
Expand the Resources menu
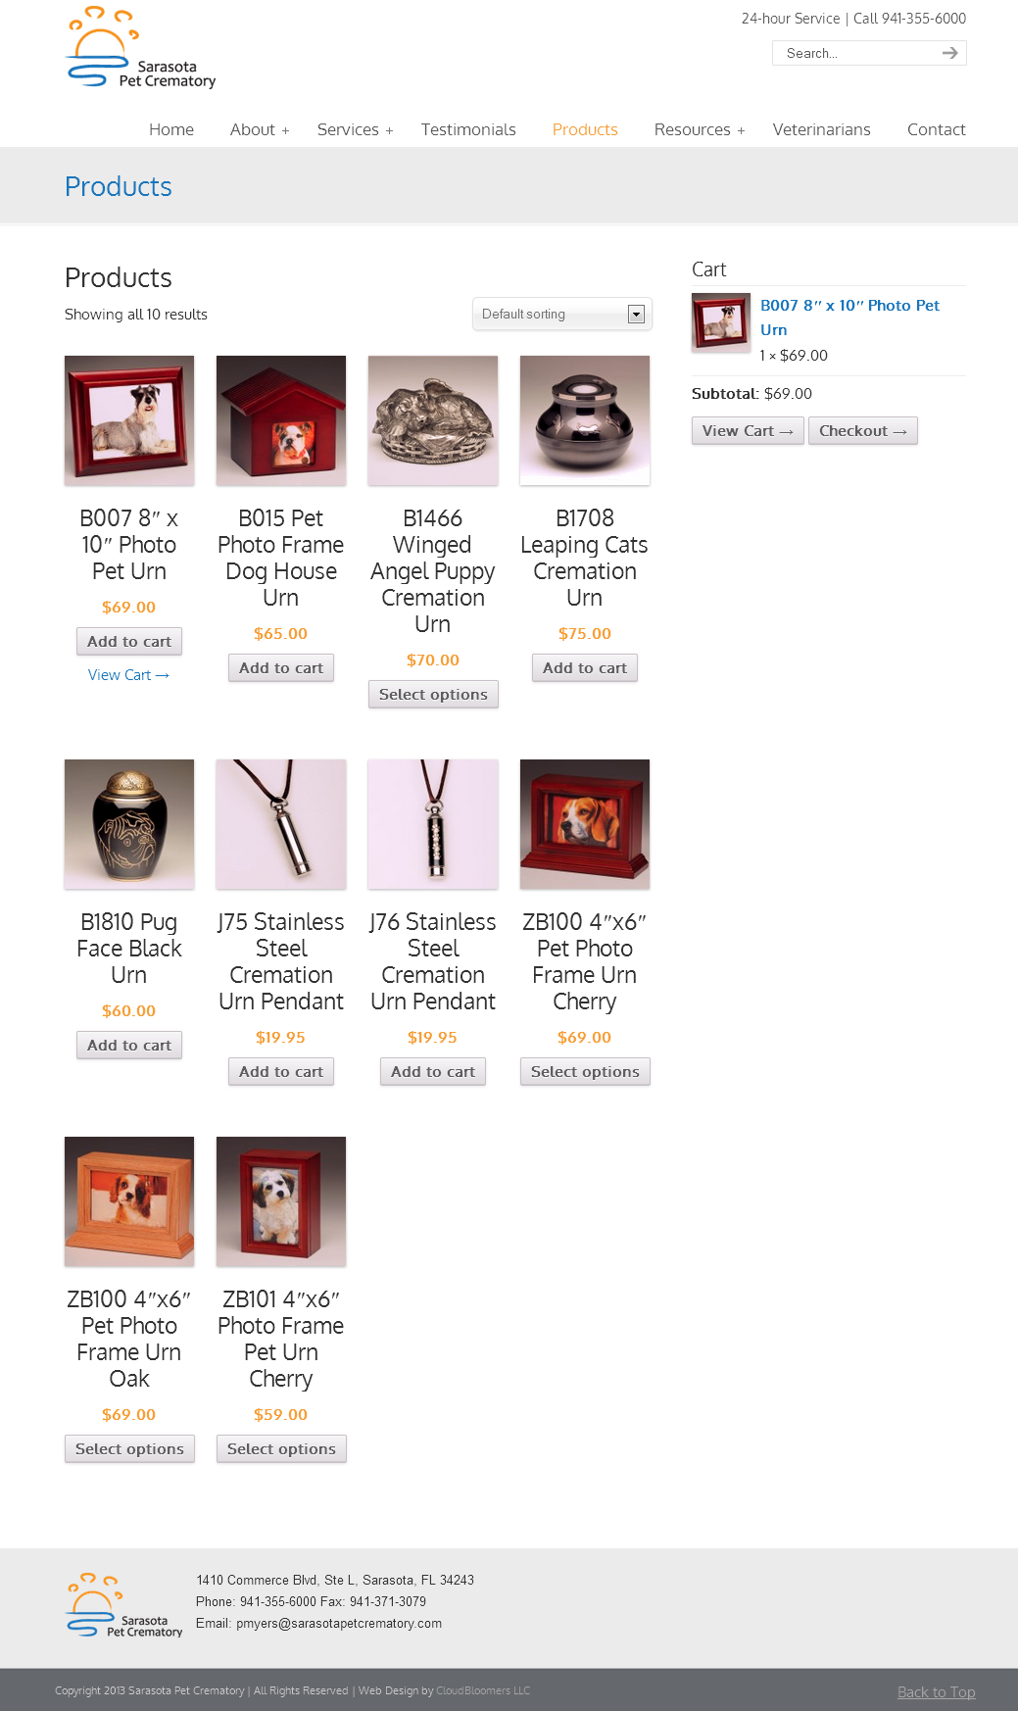point(700,129)
